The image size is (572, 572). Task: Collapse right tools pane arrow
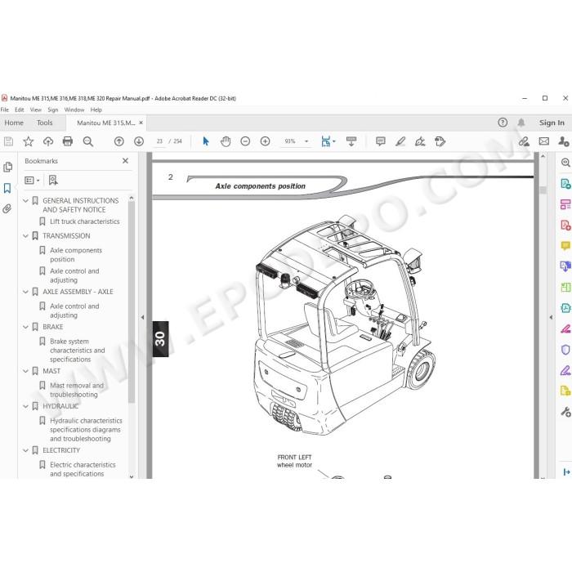[551, 317]
